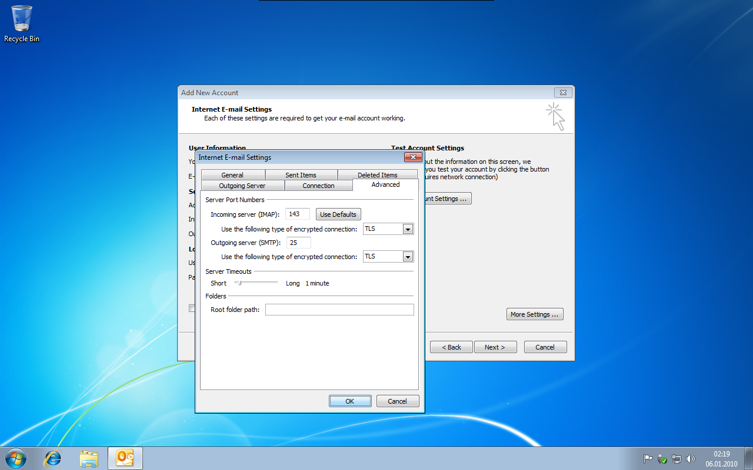This screenshot has height=470, width=753.
Task: Click the Windows Start button
Action: 16,458
